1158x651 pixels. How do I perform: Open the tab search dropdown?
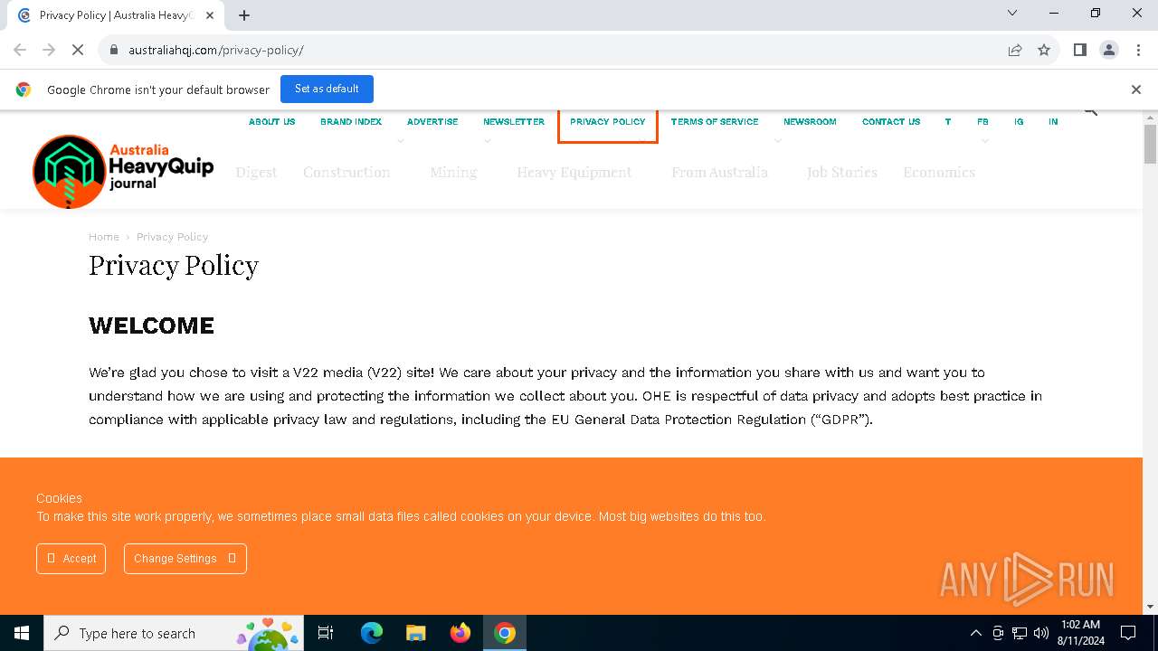[x=1012, y=13]
